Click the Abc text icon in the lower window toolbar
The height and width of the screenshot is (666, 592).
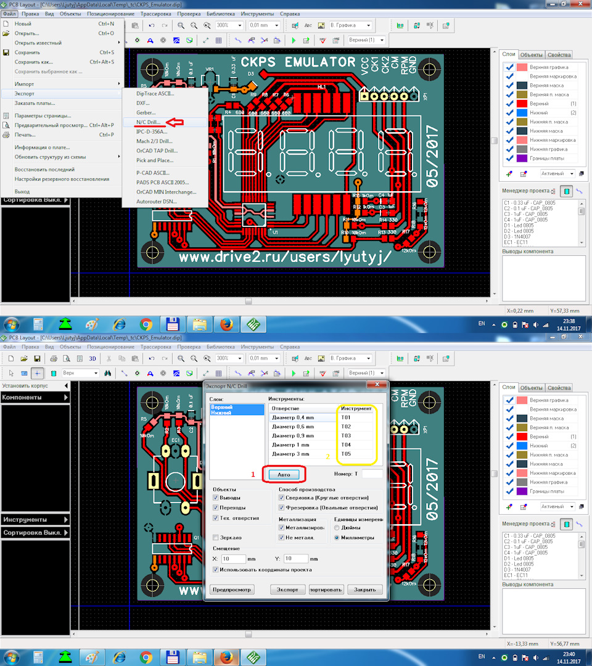coord(308,358)
